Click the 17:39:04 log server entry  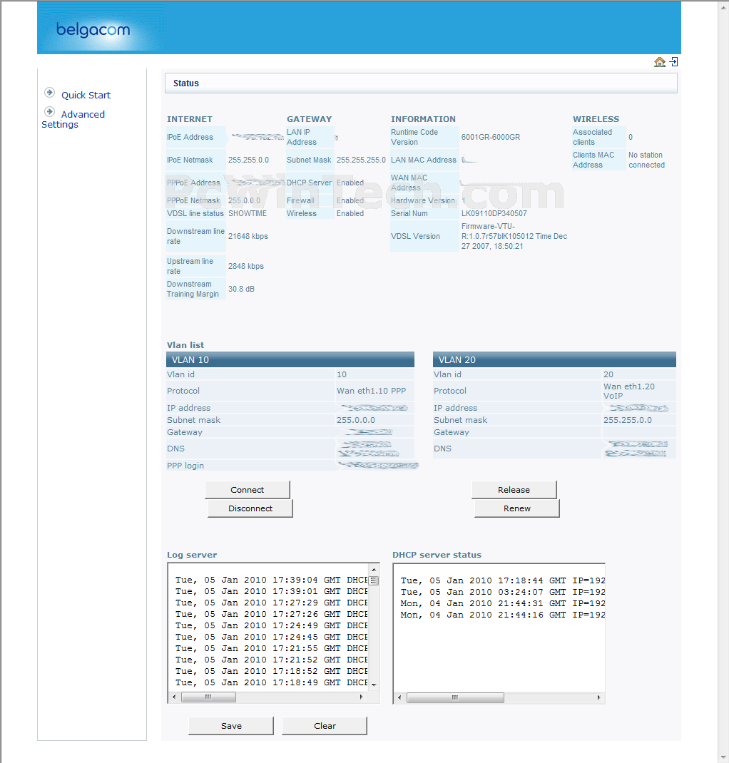coord(272,580)
